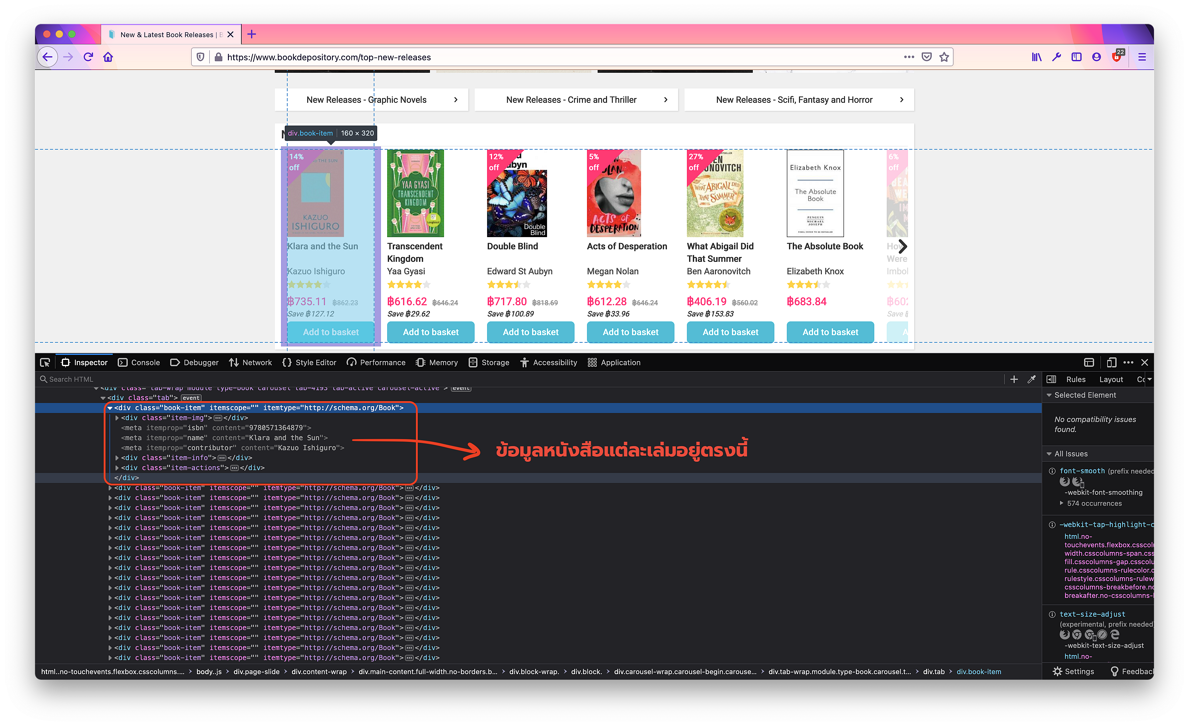Image resolution: width=1189 pixels, height=726 pixels.
Task: Switch sidebar to Rules tab
Action: pos(1076,380)
